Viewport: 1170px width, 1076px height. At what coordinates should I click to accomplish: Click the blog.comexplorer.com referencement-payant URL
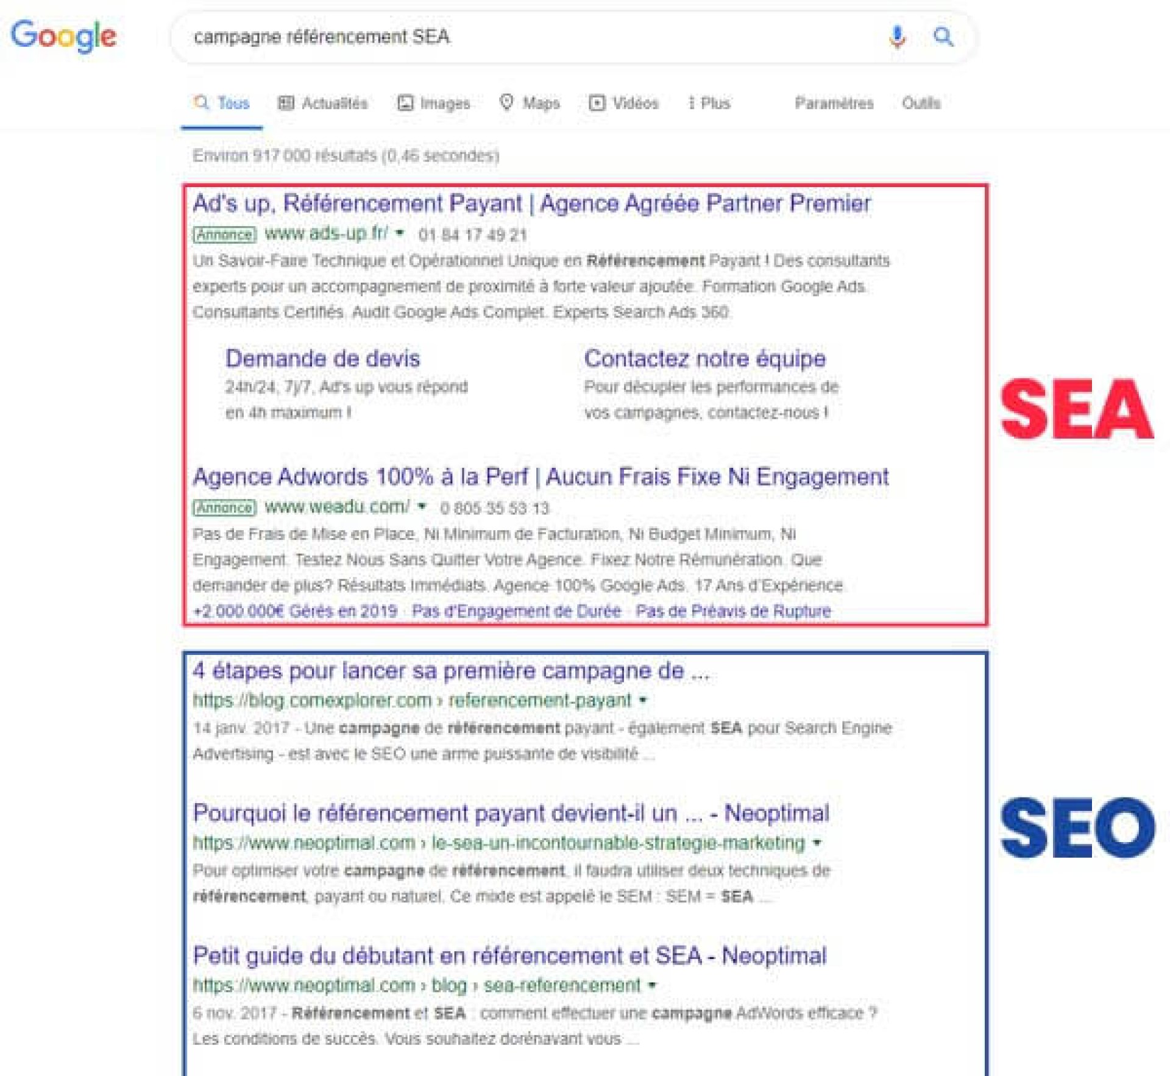pos(412,701)
